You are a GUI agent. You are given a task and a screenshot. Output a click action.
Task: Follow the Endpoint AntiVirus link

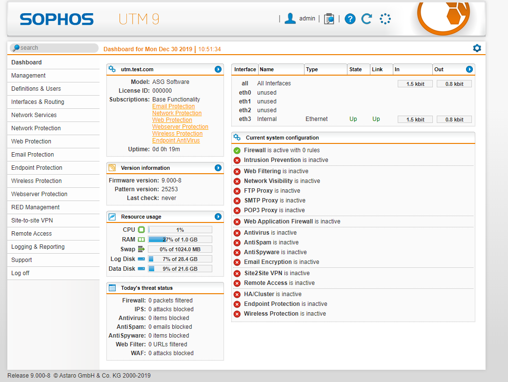coord(176,141)
